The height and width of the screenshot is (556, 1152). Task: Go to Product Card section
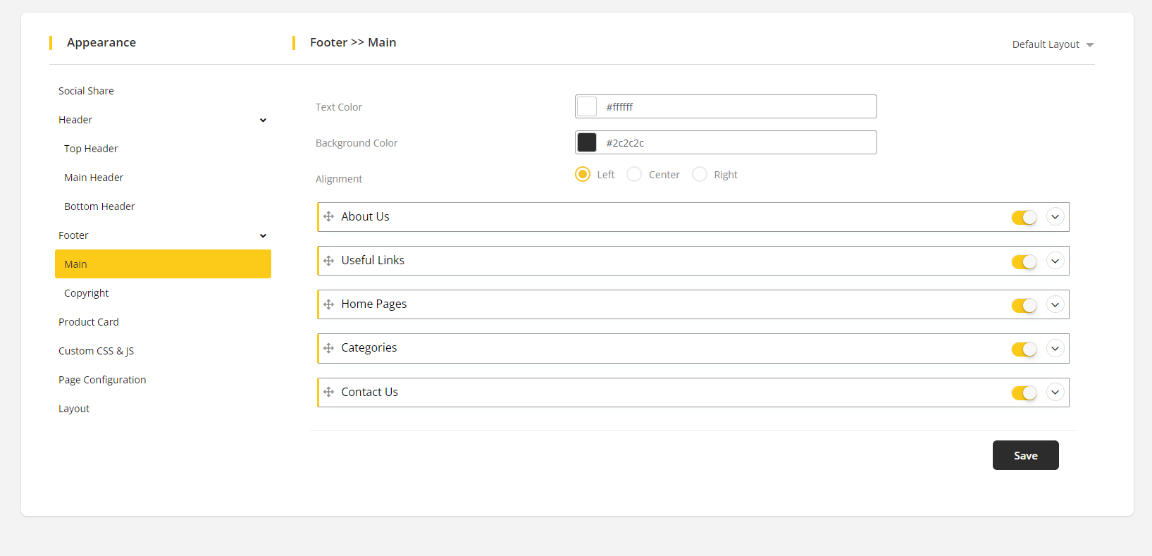(x=89, y=322)
